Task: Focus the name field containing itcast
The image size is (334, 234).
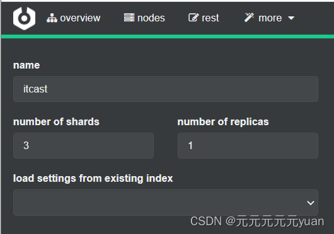Action: [x=166, y=89]
